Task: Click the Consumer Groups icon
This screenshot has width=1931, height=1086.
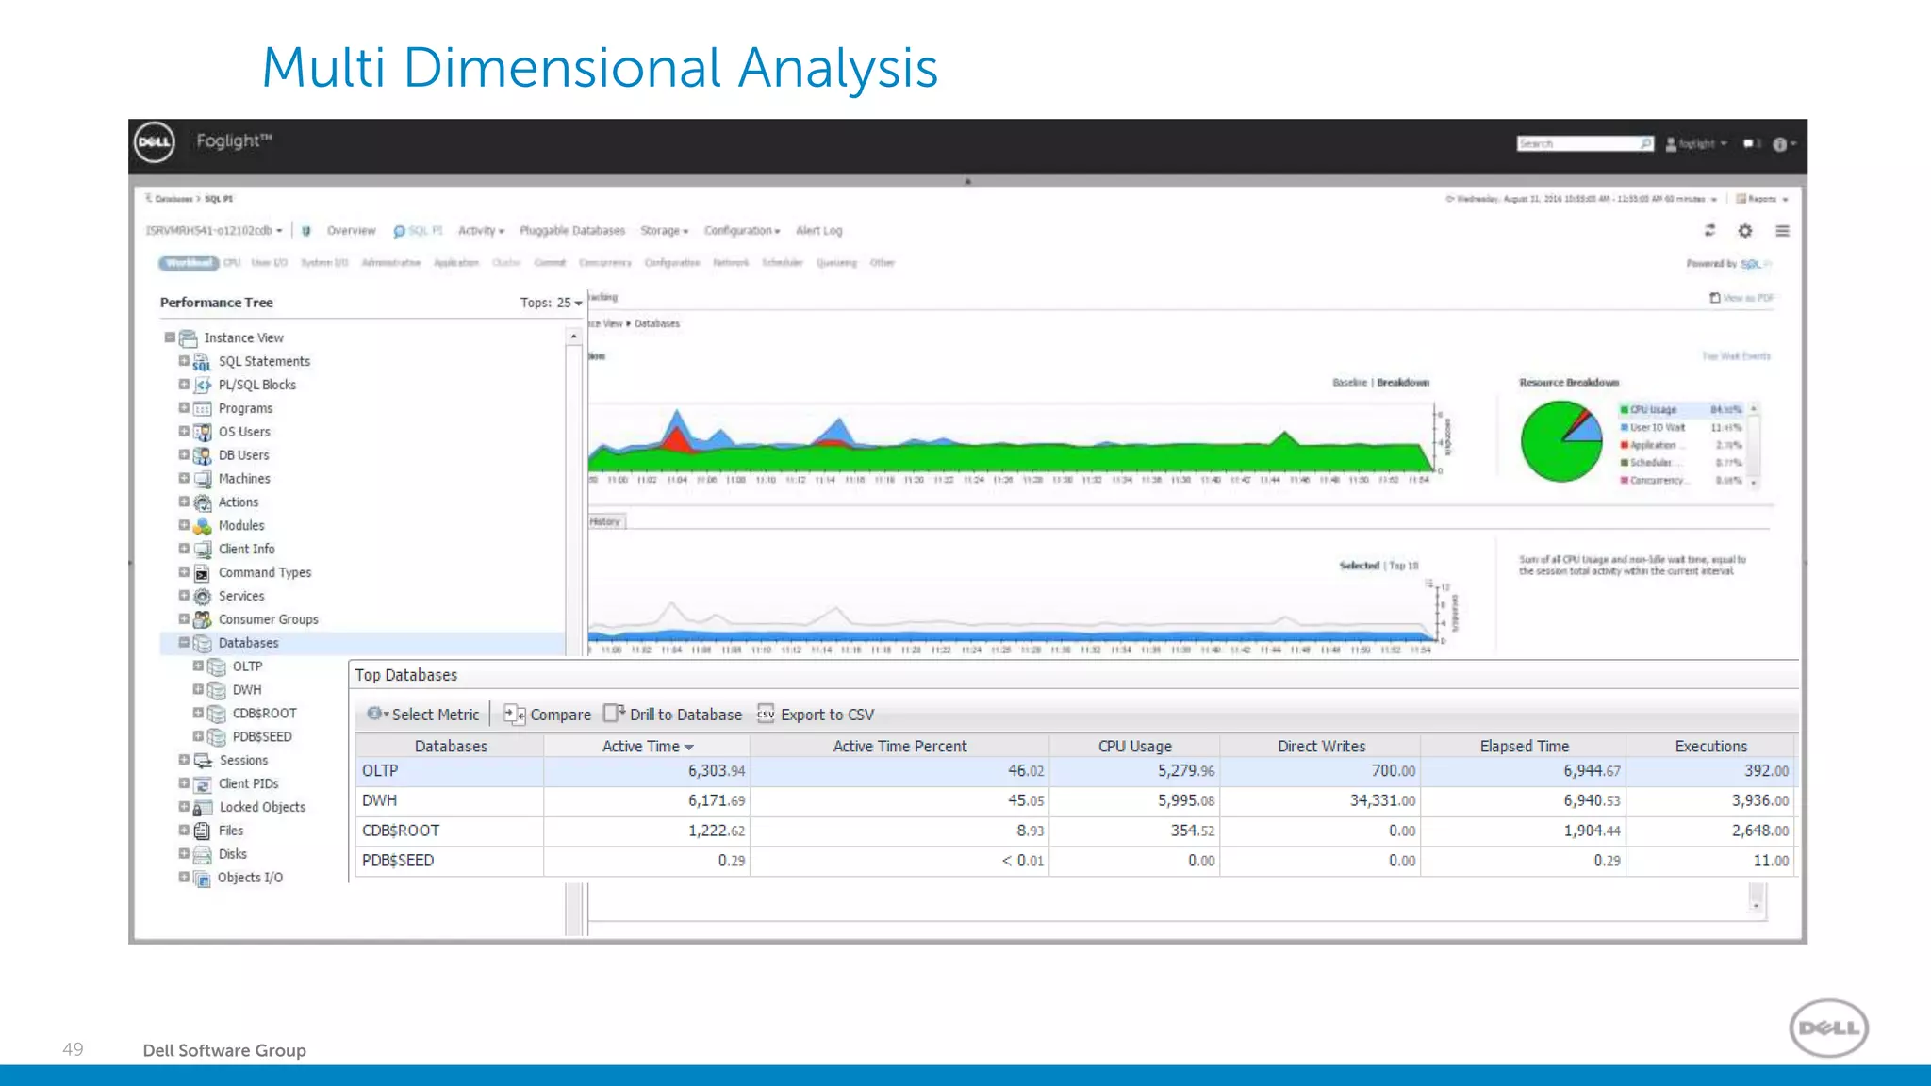Action: coord(202,619)
